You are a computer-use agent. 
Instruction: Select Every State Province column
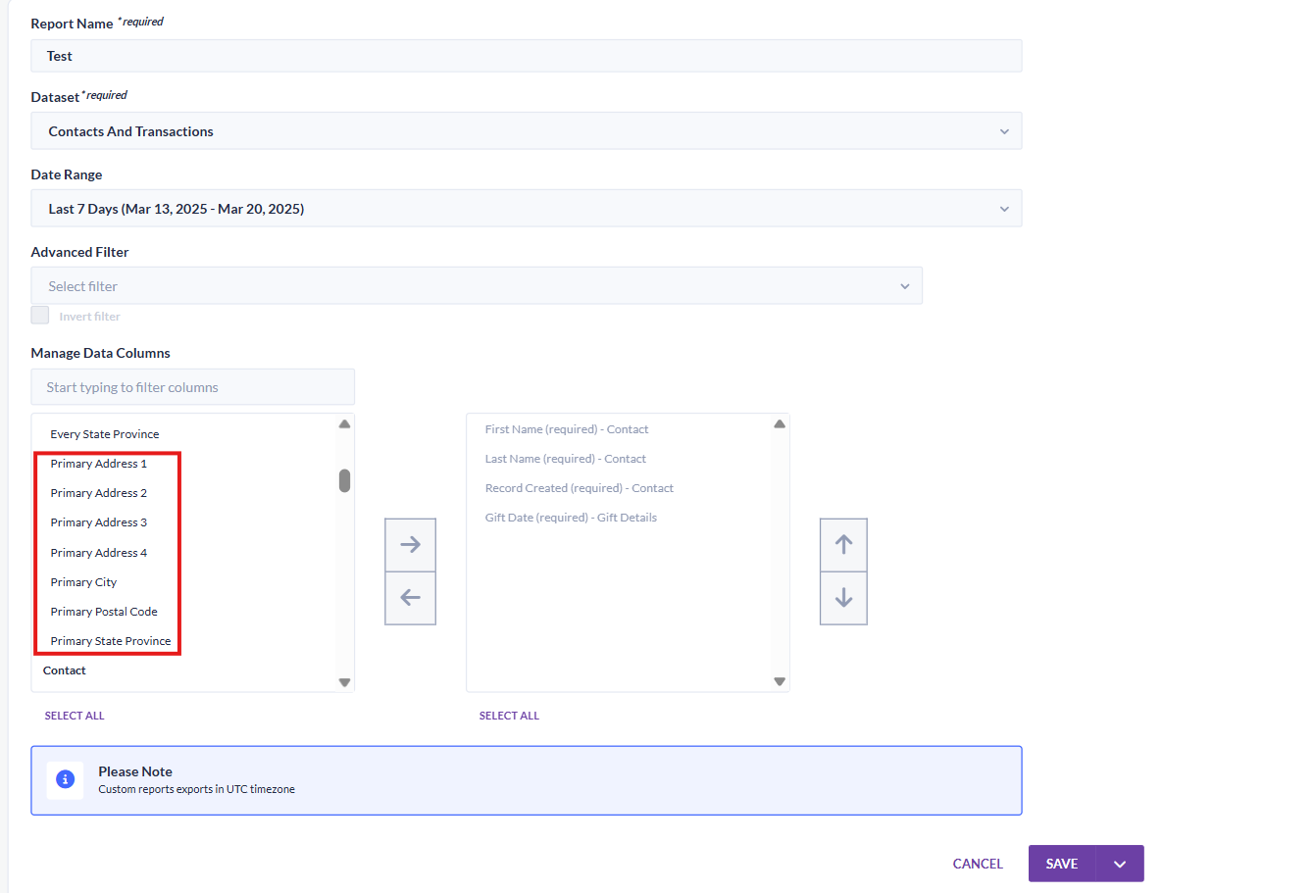pyautogui.click(x=105, y=434)
